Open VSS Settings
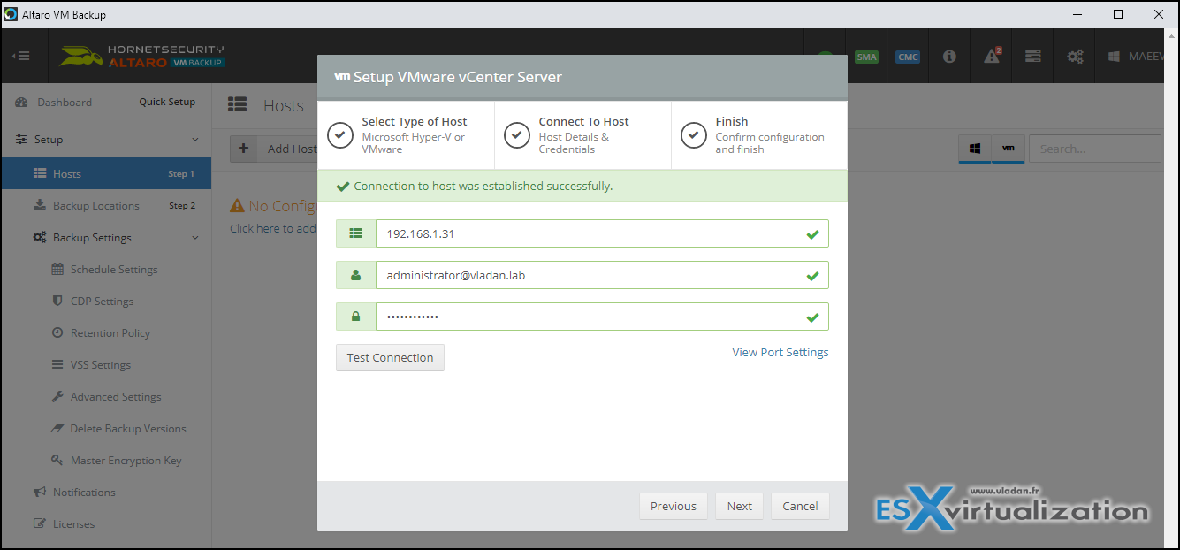Image resolution: width=1180 pixels, height=550 pixels. (101, 365)
